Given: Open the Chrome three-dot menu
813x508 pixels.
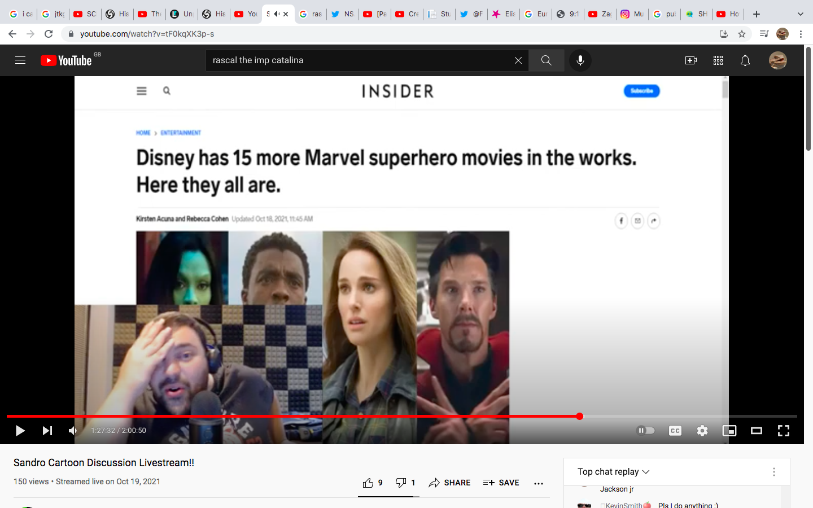Looking at the screenshot, I should coord(801,34).
